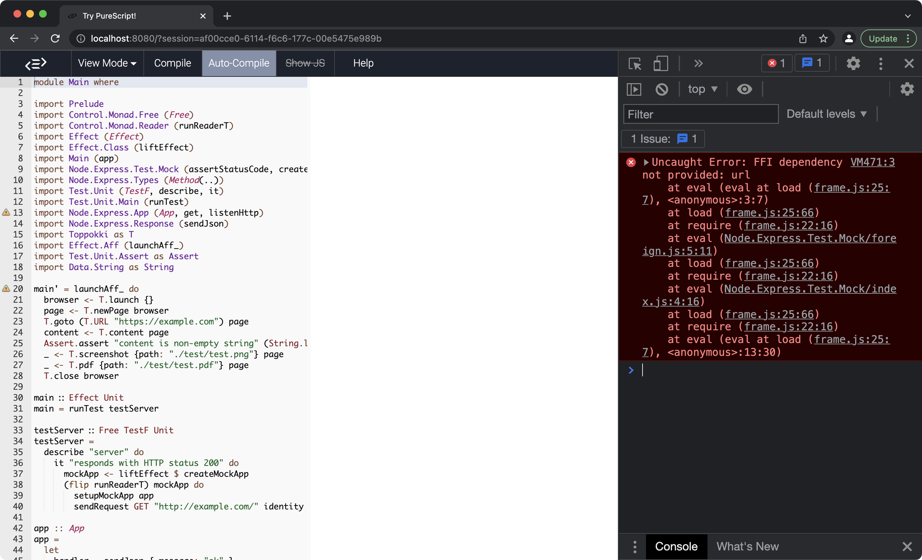Click line number 1 in editor gutter
This screenshot has height=560, width=922.
(20, 82)
